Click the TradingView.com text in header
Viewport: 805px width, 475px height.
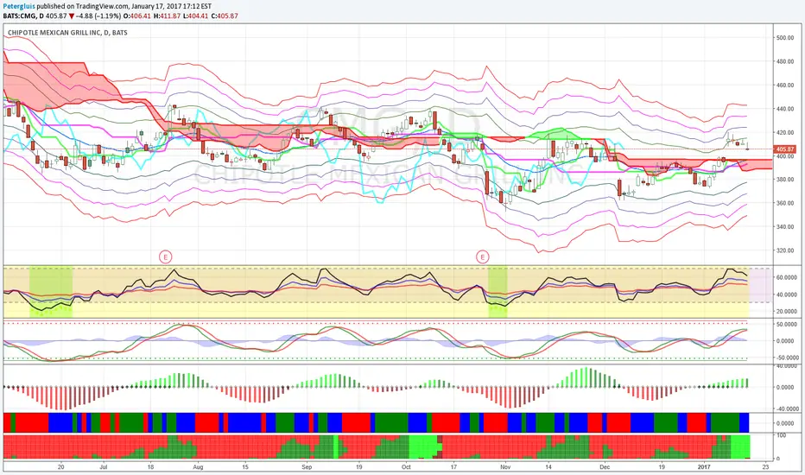tap(102, 7)
